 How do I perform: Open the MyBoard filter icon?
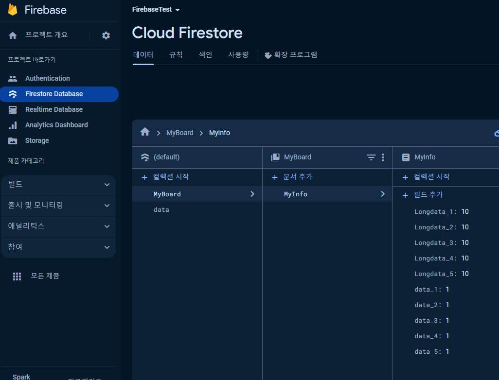coord(371,157)
